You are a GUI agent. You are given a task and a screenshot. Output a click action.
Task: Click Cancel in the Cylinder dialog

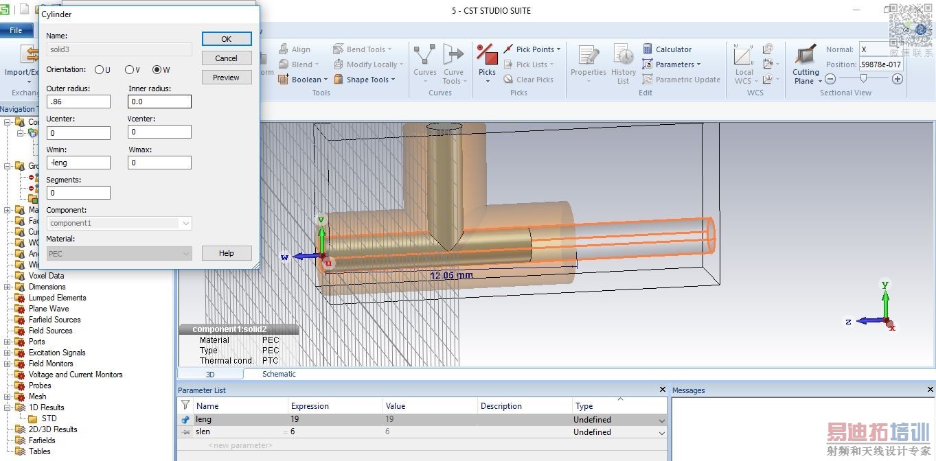click(227, 58)
